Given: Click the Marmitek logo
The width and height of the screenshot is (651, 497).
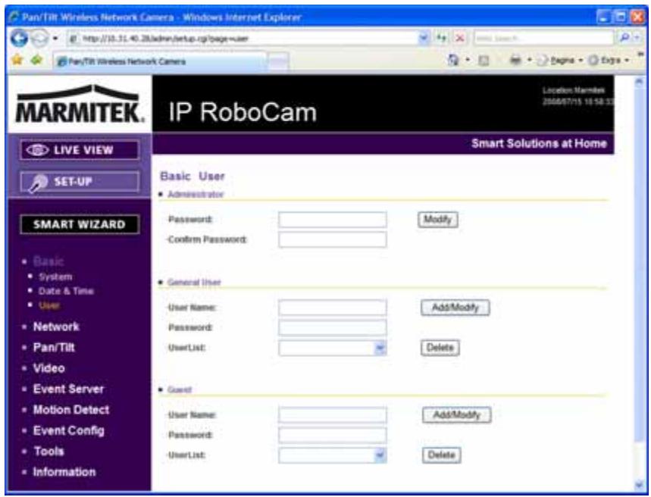Looking at the screenshot, I should [80, 104].
